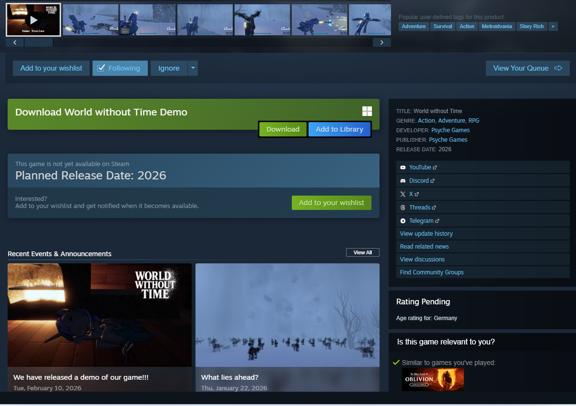Open the X social link

pyautogui.click(x=483, y=194)
